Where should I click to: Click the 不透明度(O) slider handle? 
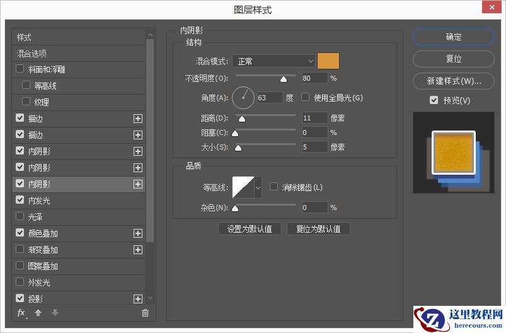[284, 79]
